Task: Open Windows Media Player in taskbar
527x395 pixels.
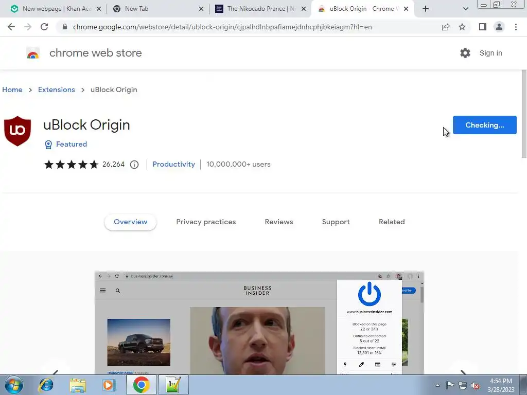Action: [109, 385]
